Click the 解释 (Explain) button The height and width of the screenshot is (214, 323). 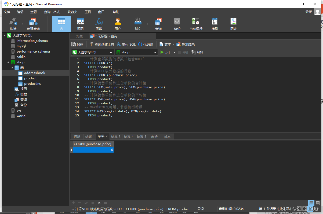[197, 52]
